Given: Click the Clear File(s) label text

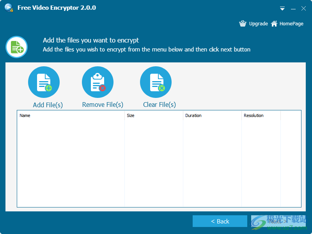Looking at the screenshot, I should (159, 105).
